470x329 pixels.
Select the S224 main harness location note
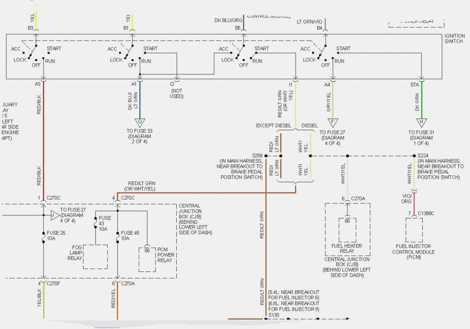pyautogui.click(x=441, y=169)
